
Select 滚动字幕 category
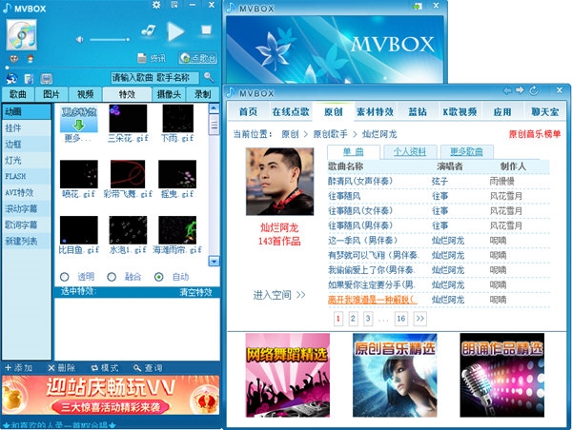[27, 208]
